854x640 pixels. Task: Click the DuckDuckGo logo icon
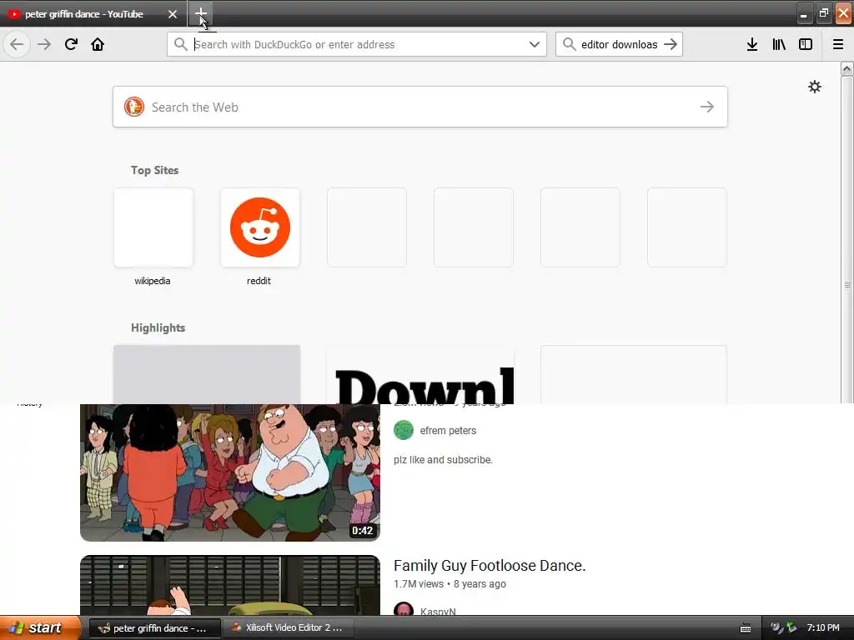(134, 107)
